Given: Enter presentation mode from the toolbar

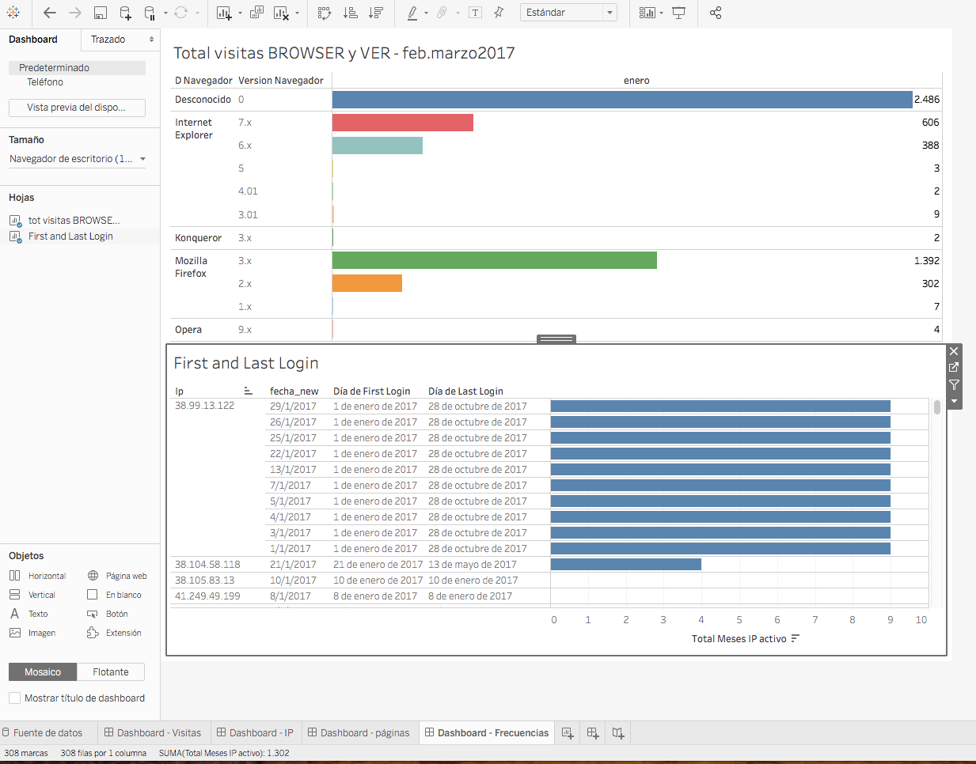Looking at the screenshot, I should (x=679, y=13).
